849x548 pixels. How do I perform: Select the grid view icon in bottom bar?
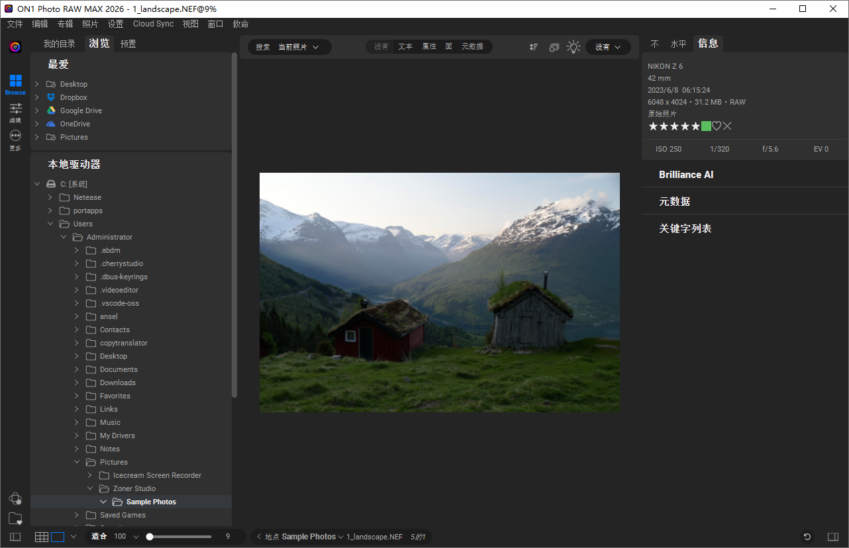pyautogui.click(x=41, y=536)
